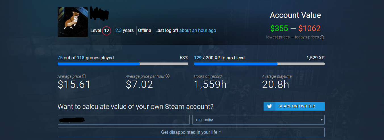Click the Get disappointed in your life button
The height and width of the screenshot is (140, 384).
coord(191,132)
